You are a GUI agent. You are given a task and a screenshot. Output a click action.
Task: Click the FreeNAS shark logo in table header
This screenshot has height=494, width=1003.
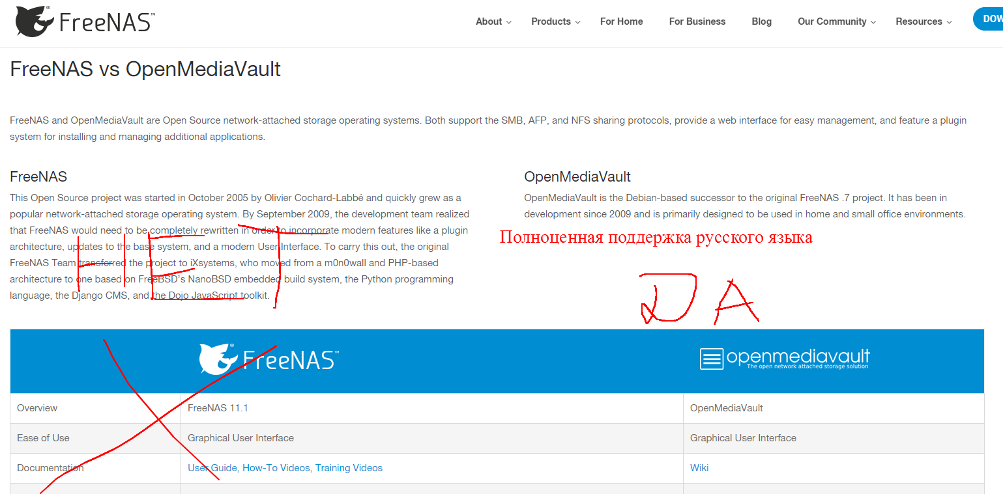tap(269, 359)
